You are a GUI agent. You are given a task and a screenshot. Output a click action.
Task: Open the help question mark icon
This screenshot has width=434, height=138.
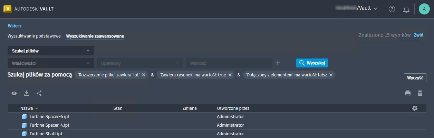point(392,9)
